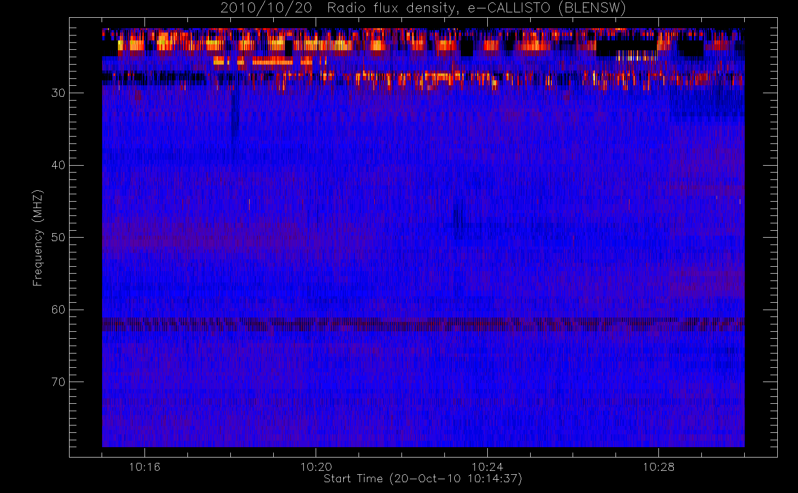This screenshot has height=493, width=798.
Task: Click the 10:24 time tick label
Action: 487,467
